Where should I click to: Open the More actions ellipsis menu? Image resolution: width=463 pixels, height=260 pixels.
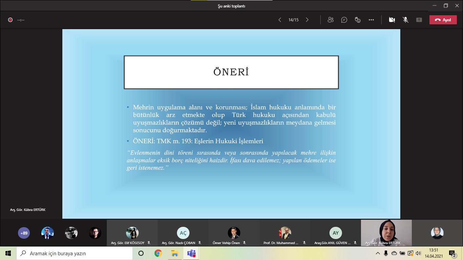(371, 20)
